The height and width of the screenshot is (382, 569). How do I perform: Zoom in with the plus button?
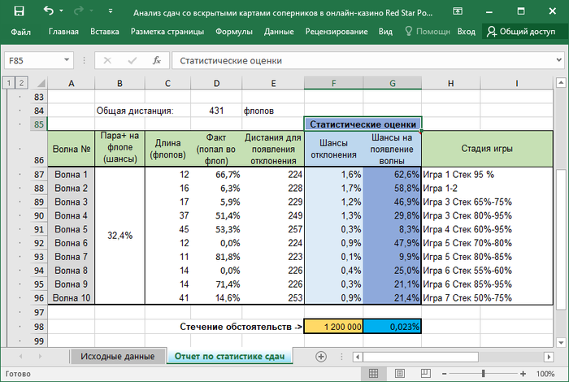click(x=523, y=374)
